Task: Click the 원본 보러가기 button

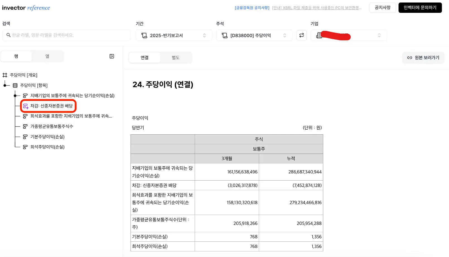Action: (423, 57)
